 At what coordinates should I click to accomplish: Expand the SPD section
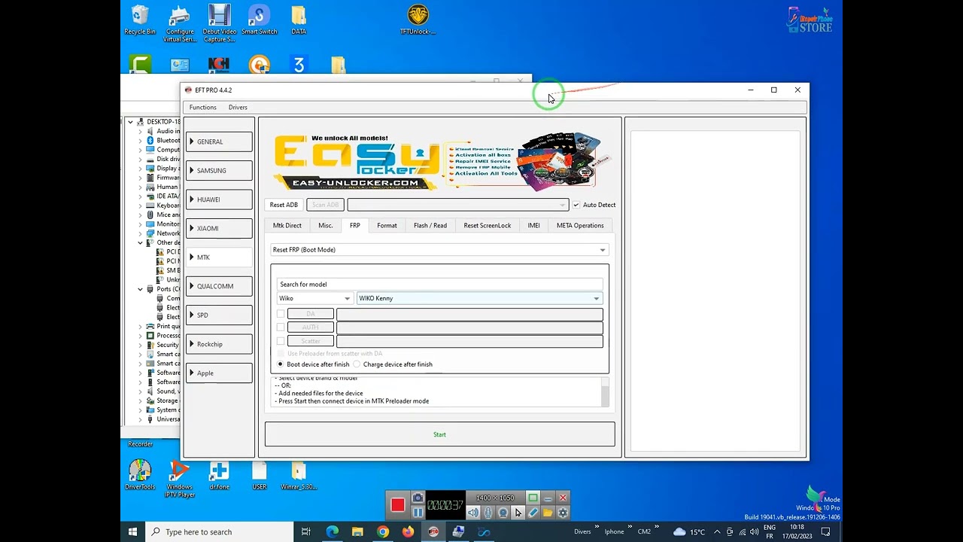pyautogui.click(x=219, y=315)
